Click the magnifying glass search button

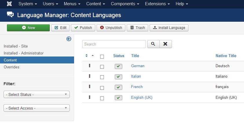click(153, 44)
